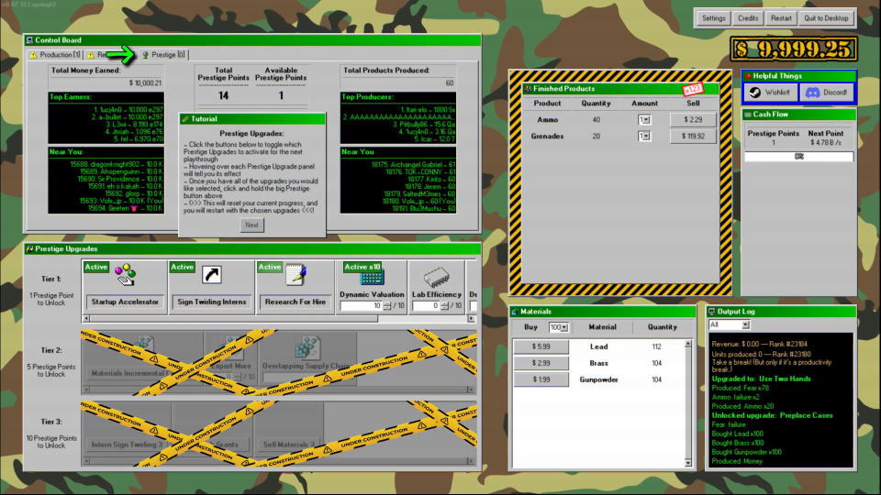Select the Prestige tab
This screenshot has width=881, height=495.
point(164,55)
